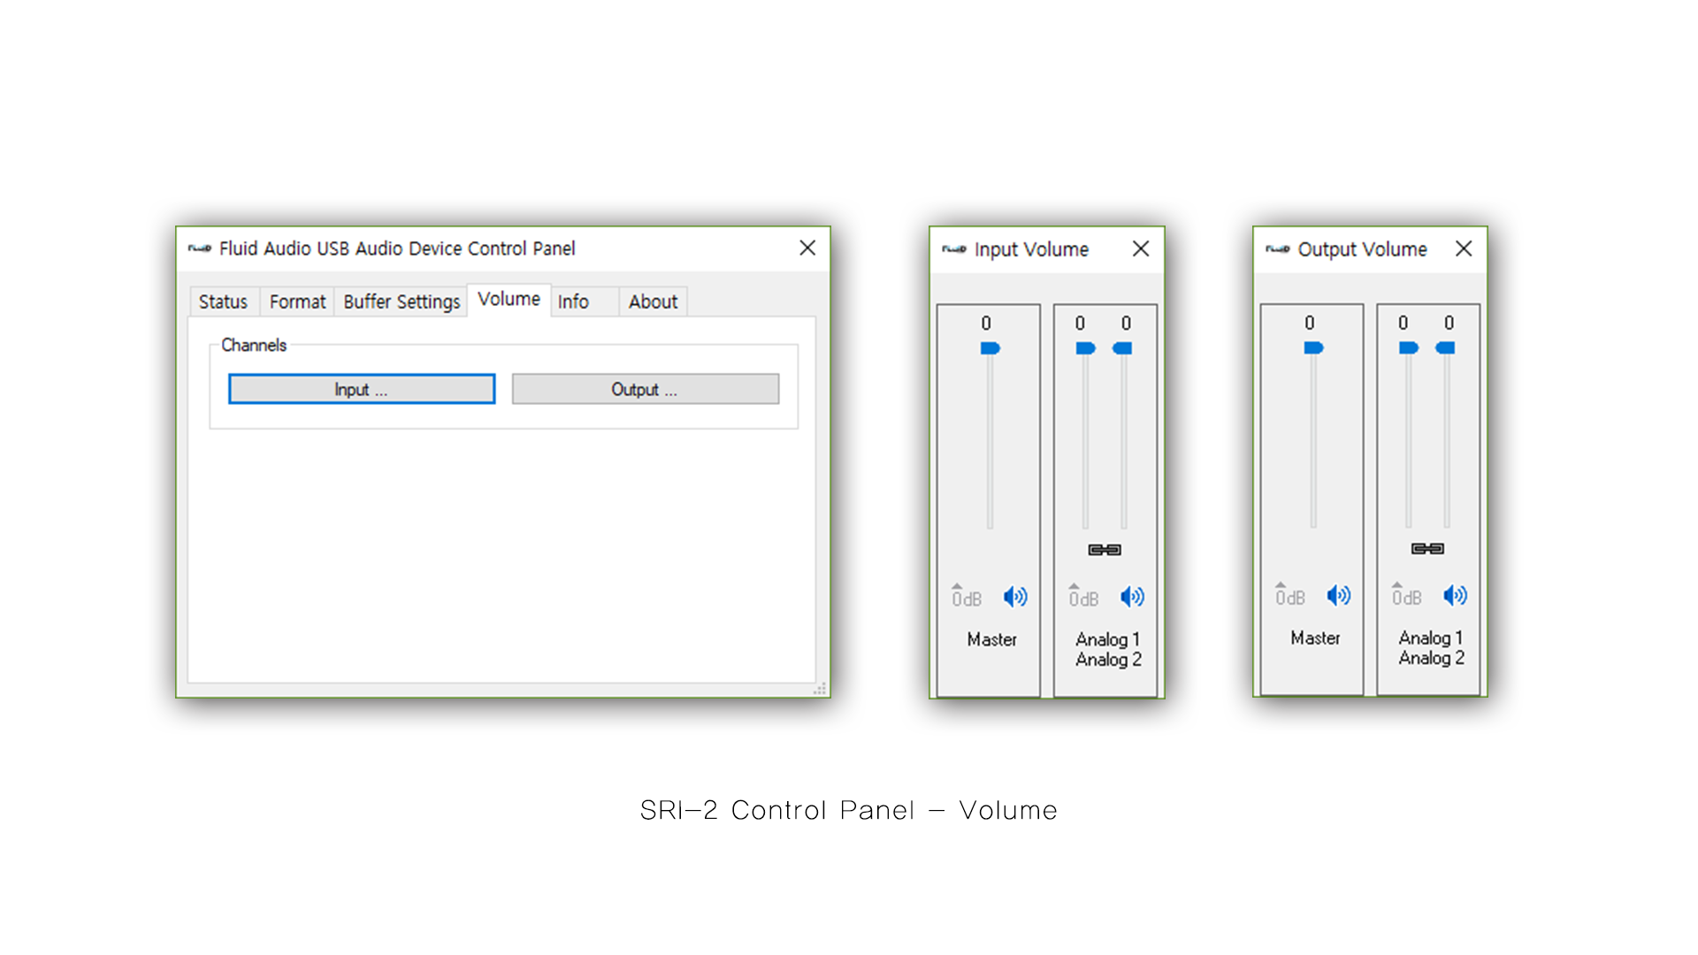Toggle channel link icon in Input Volume
This screenshot has height=955, width=1698.
[1105, 550]
